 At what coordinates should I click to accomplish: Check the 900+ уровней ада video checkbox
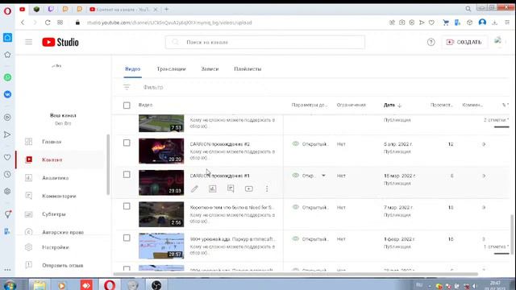click(127, 238)
